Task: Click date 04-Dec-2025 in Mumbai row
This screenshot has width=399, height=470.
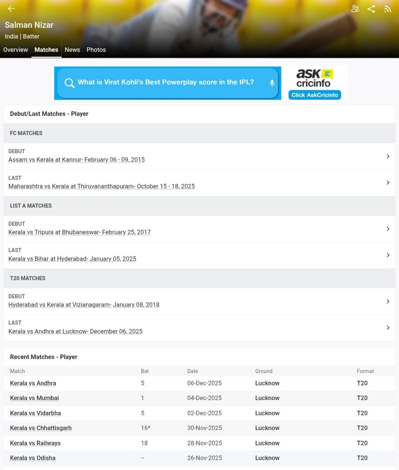Action: pyautogui.click(x=205, y=398)
